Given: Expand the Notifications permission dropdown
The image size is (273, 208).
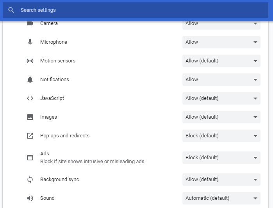Looking at the screenshot, I should click(221, 80).
